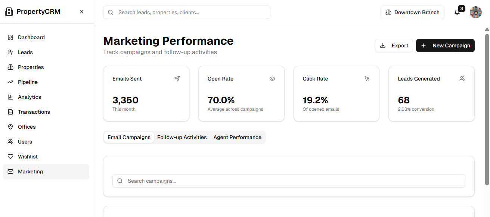
Task: Click the Emails Sent paper plane icon
Action: (177, 79)
